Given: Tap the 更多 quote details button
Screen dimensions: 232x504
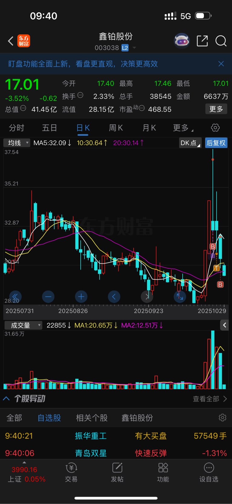Looking at the screenshot, I should (x=216, y=109).
